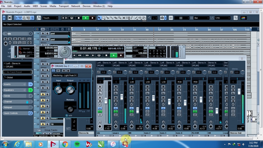This screenshot has height=148, width=263.
Task: Select the Erase tool in toolbar
Action: (x=116, y=18)
